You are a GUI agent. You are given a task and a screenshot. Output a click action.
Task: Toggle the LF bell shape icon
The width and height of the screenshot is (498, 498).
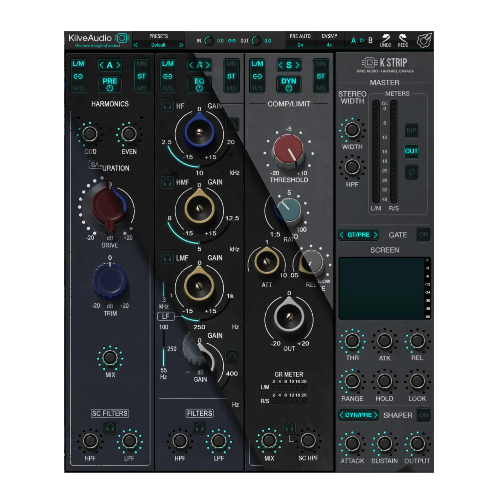232,356
